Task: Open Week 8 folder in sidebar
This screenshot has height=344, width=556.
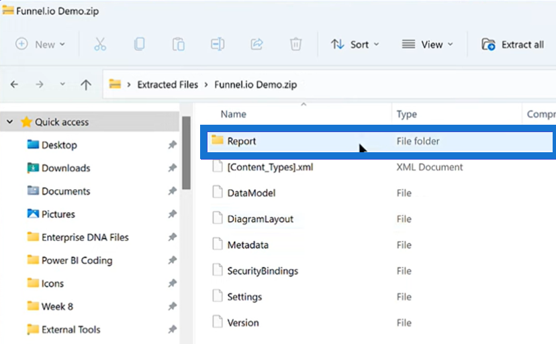Action: click(57, 306)
